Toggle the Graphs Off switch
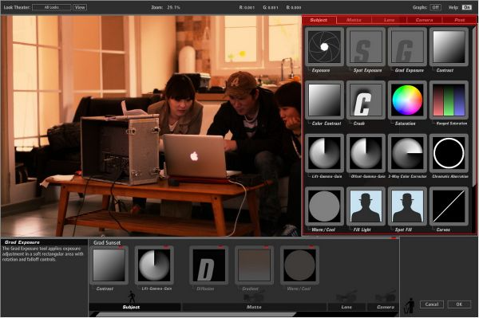 [435, 7]
